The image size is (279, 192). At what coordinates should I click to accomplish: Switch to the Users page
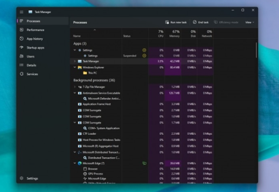point(43,57)
